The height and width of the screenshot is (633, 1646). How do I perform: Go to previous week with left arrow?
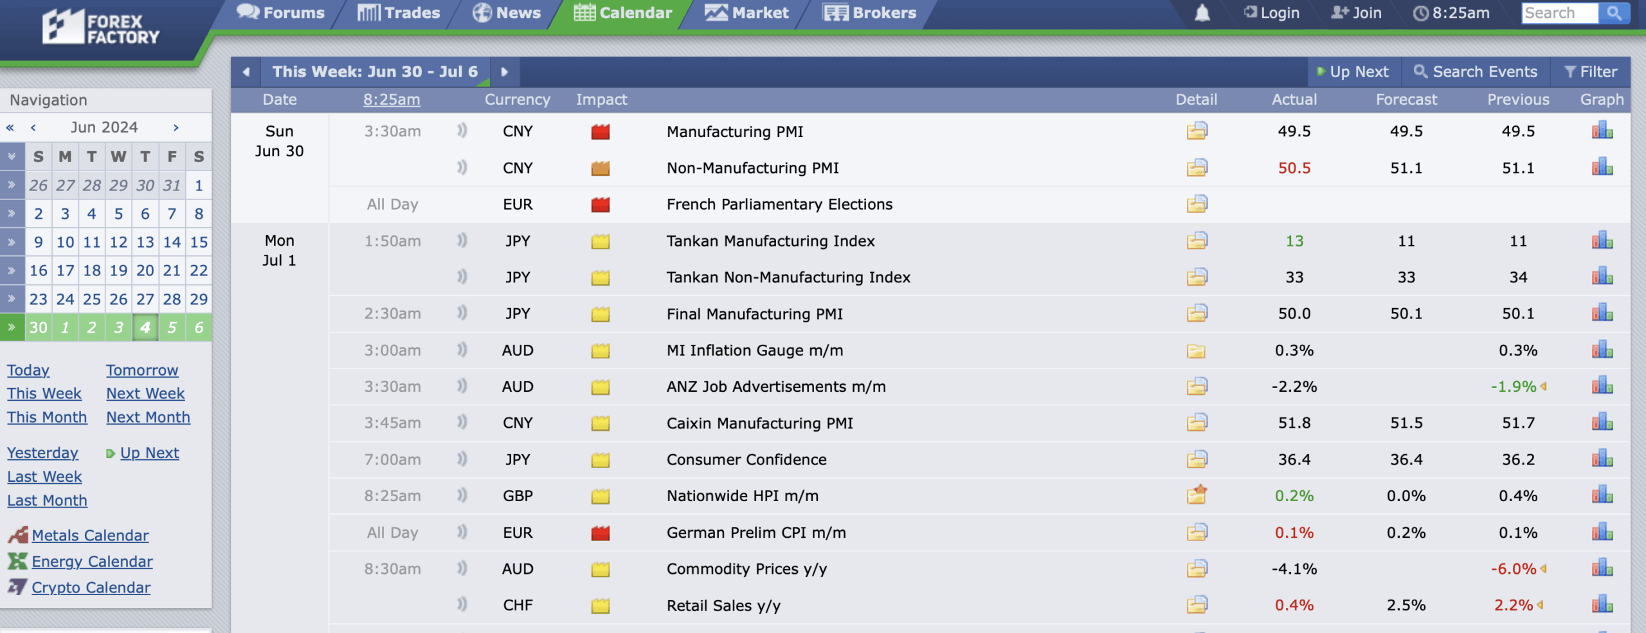pyautogui.click(x=246, y=72)
